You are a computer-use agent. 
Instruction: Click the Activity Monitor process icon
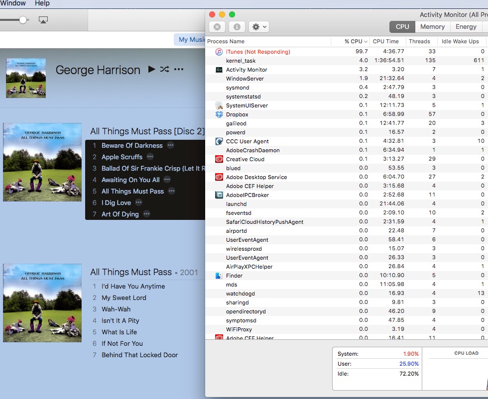(219, 70)
